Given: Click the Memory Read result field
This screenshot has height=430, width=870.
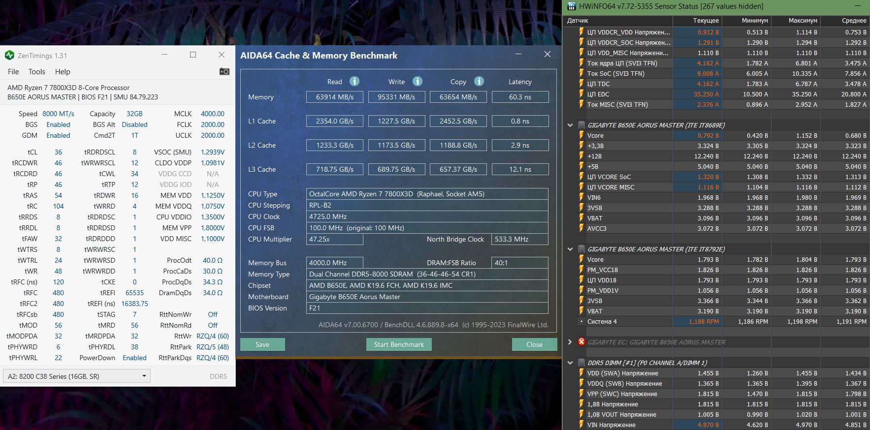Looking at the screenshot, I should point(335,97).
